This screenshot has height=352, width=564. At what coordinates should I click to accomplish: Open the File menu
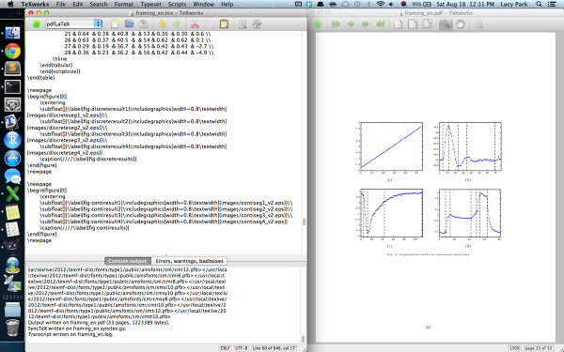click(61, 5)
